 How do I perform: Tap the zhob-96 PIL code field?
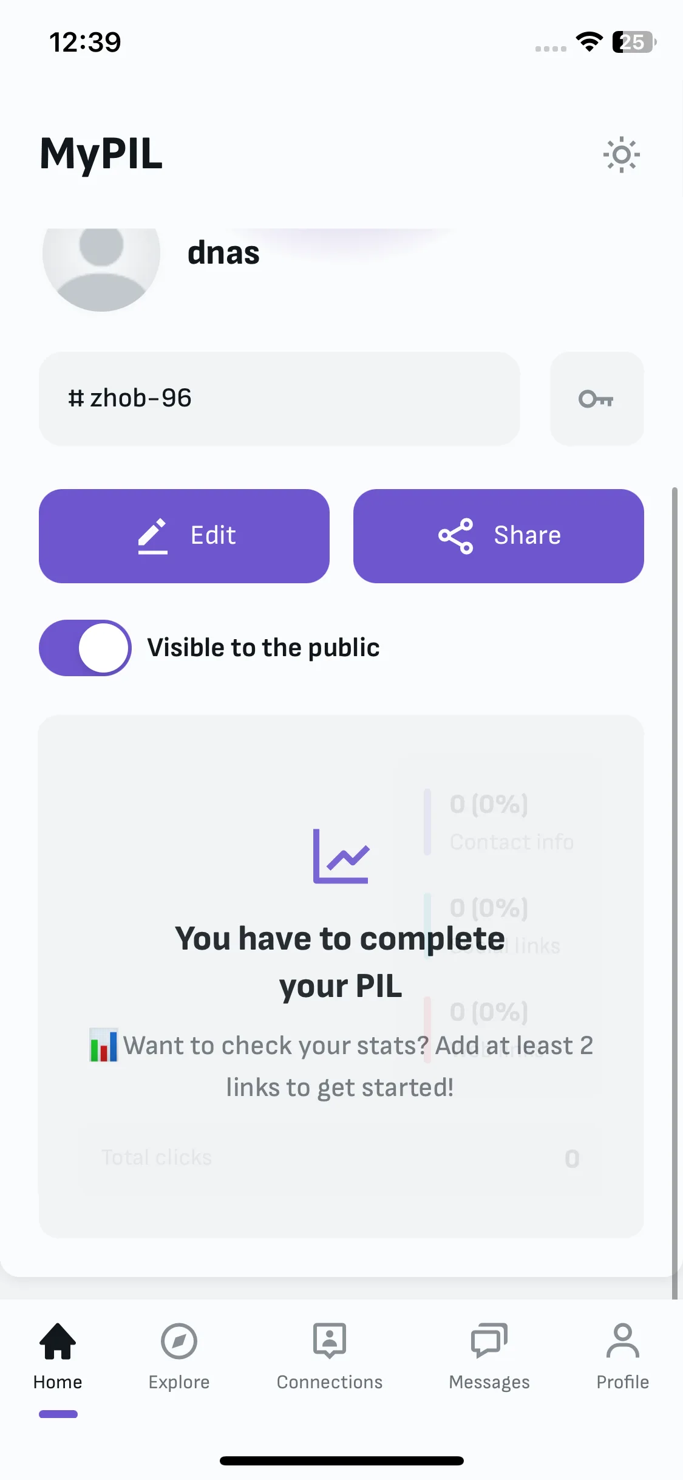(279, 399)
